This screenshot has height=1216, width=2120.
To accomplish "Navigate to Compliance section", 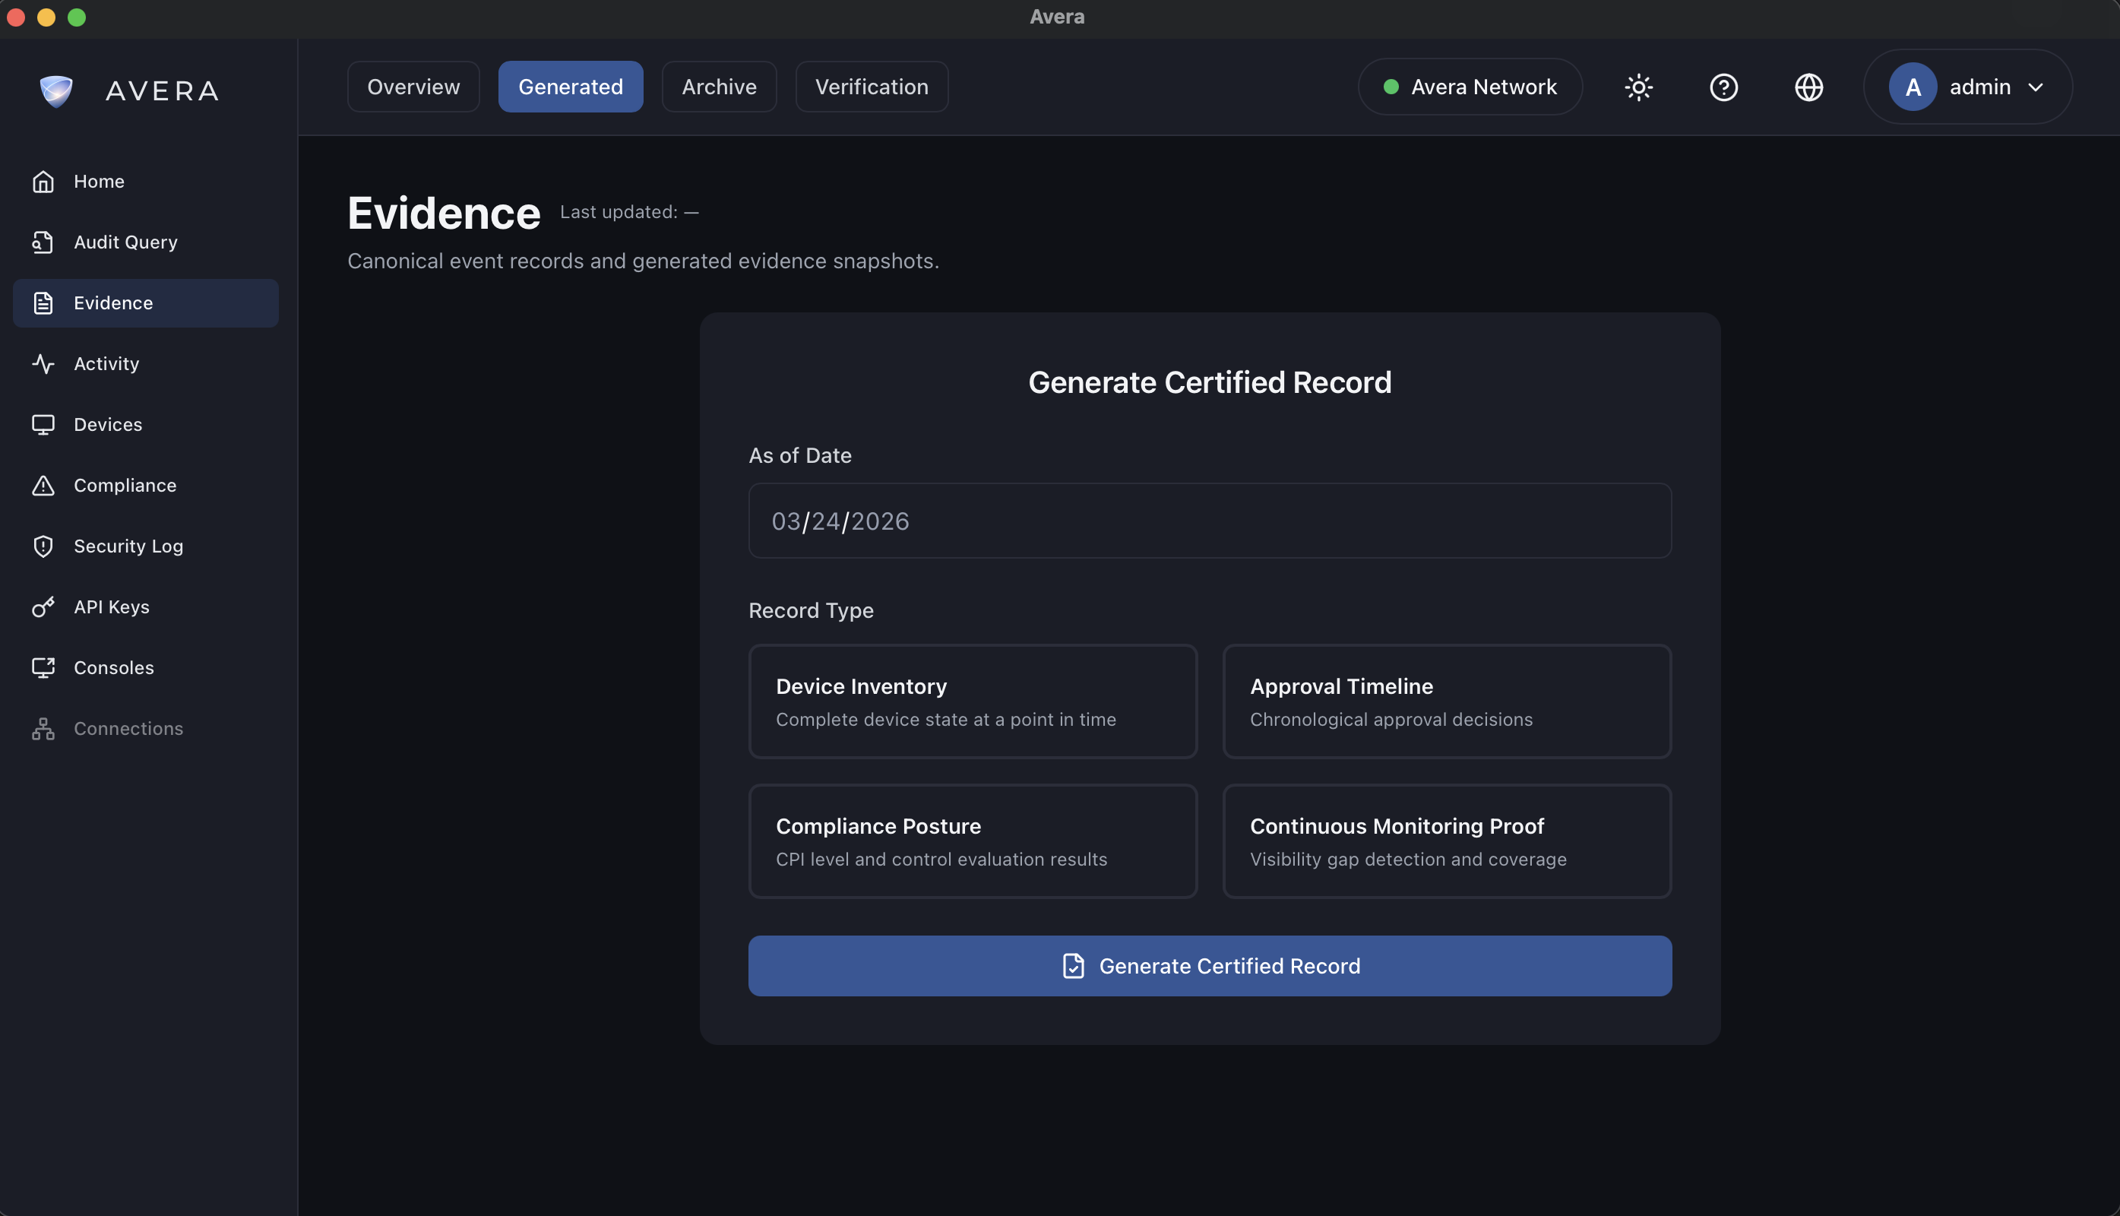I will click(x=125, y=485).
